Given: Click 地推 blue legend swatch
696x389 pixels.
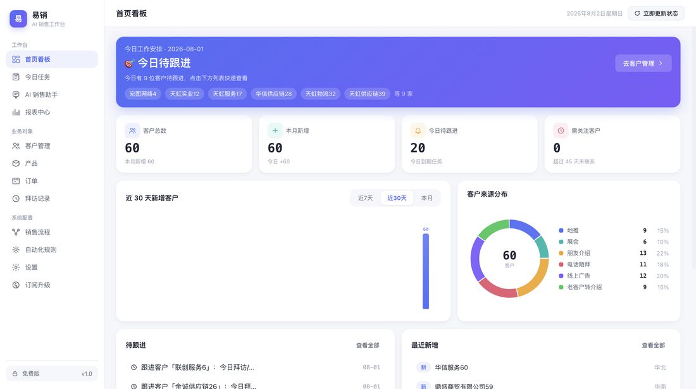Looking at the screenshot, I should coord(561,231).
